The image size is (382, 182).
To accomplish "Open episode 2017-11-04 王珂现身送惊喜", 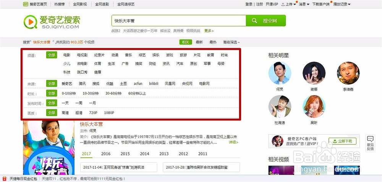I will [x=119, y=167].
